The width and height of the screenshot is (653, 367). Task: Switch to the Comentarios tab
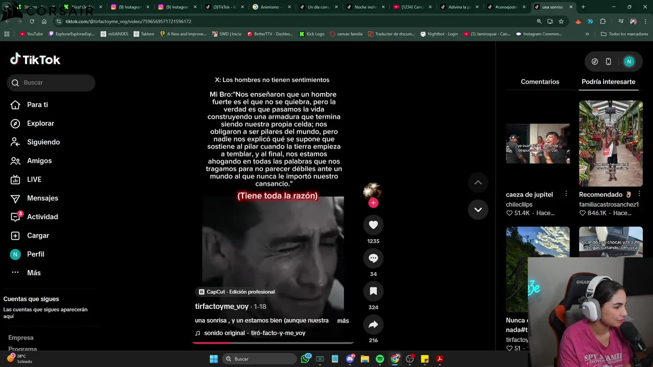pos(540,82)
